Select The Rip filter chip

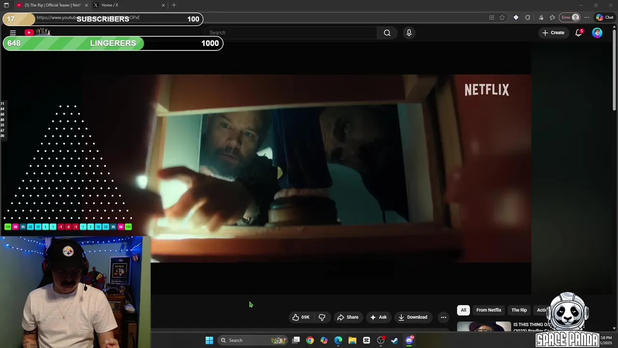pos(519,310)
